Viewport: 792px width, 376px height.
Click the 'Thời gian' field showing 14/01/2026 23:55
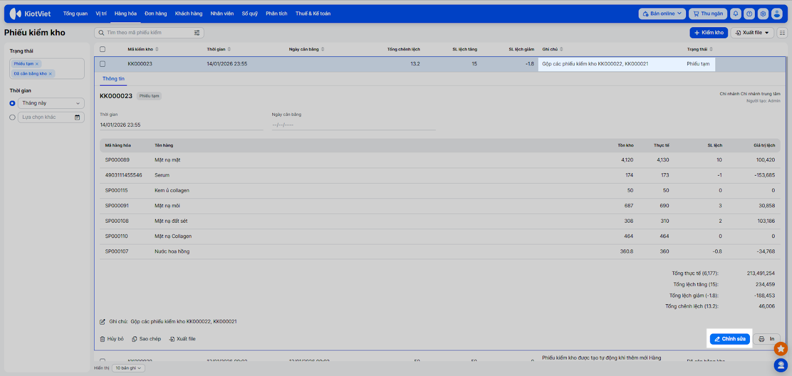click(x=181, y=125)
